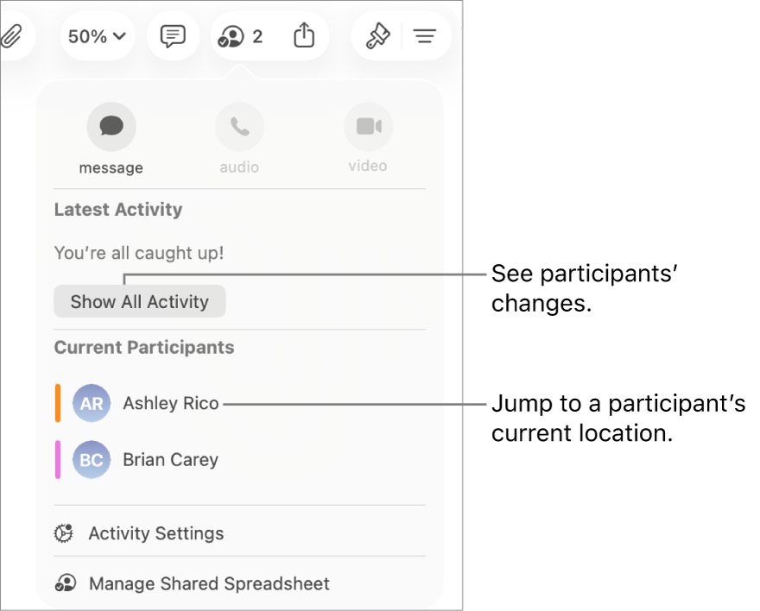This screenshot has width=760, height=611.
Task: Open the 50% zoom dropdown
Action: click(x=97, y=36)
